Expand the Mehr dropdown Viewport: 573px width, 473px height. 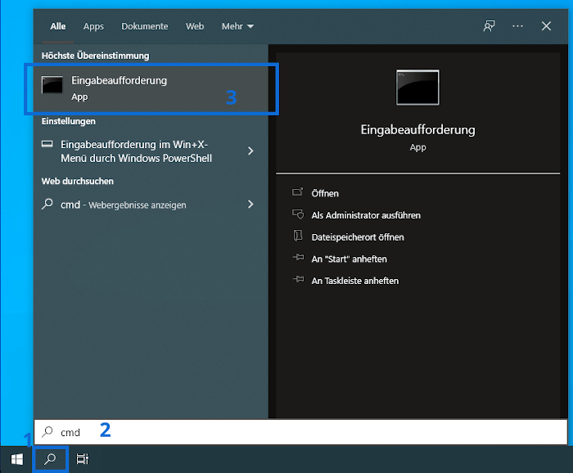click(237, 26)
